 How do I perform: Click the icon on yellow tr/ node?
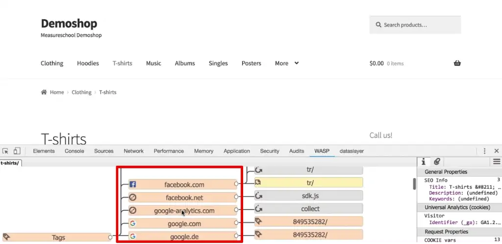pos(258,183)
